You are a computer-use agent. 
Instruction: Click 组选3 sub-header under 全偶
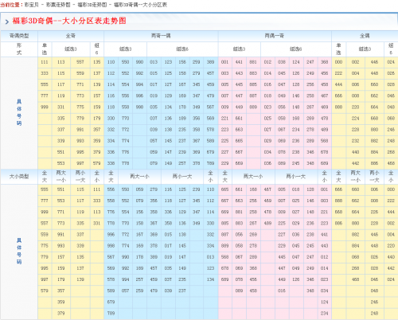click(365, 49)
